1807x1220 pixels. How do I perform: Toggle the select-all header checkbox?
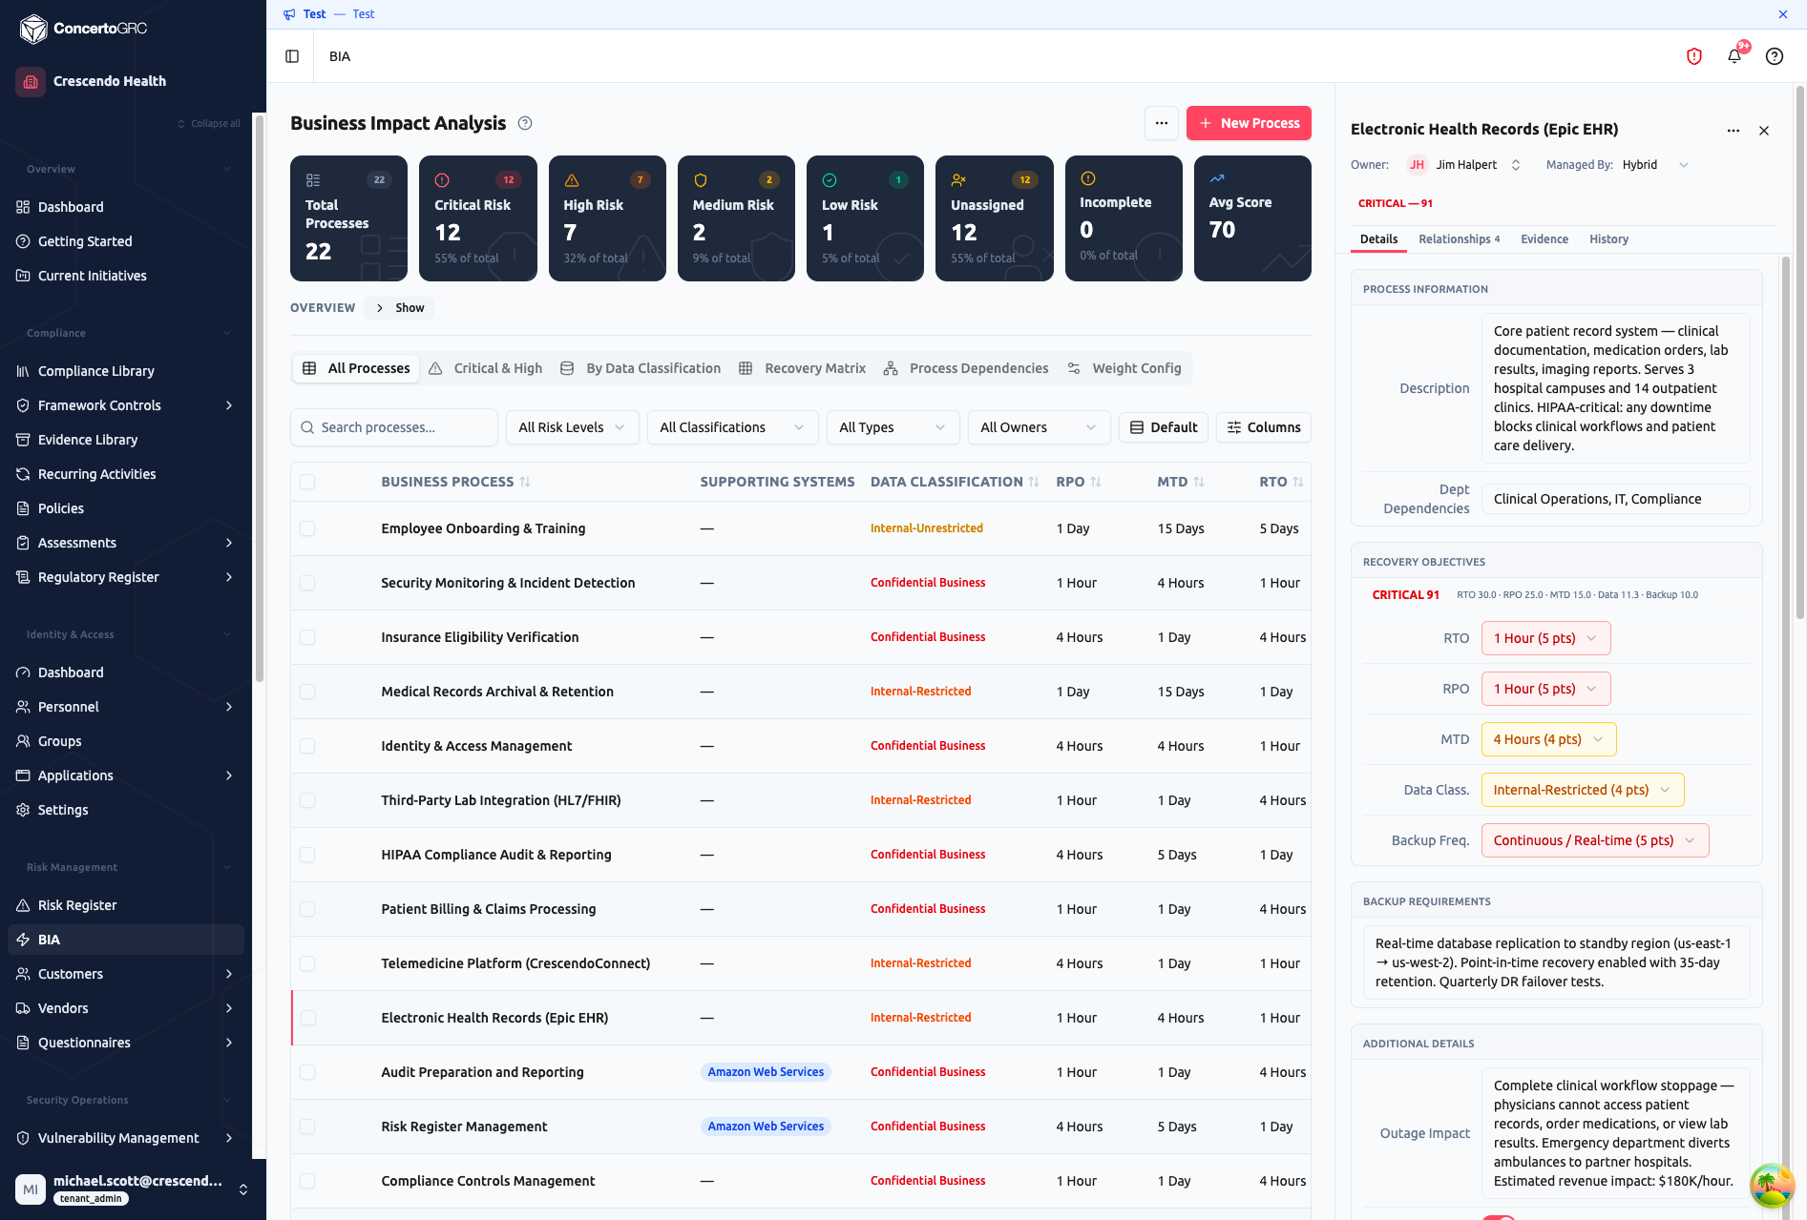point(307,482)
